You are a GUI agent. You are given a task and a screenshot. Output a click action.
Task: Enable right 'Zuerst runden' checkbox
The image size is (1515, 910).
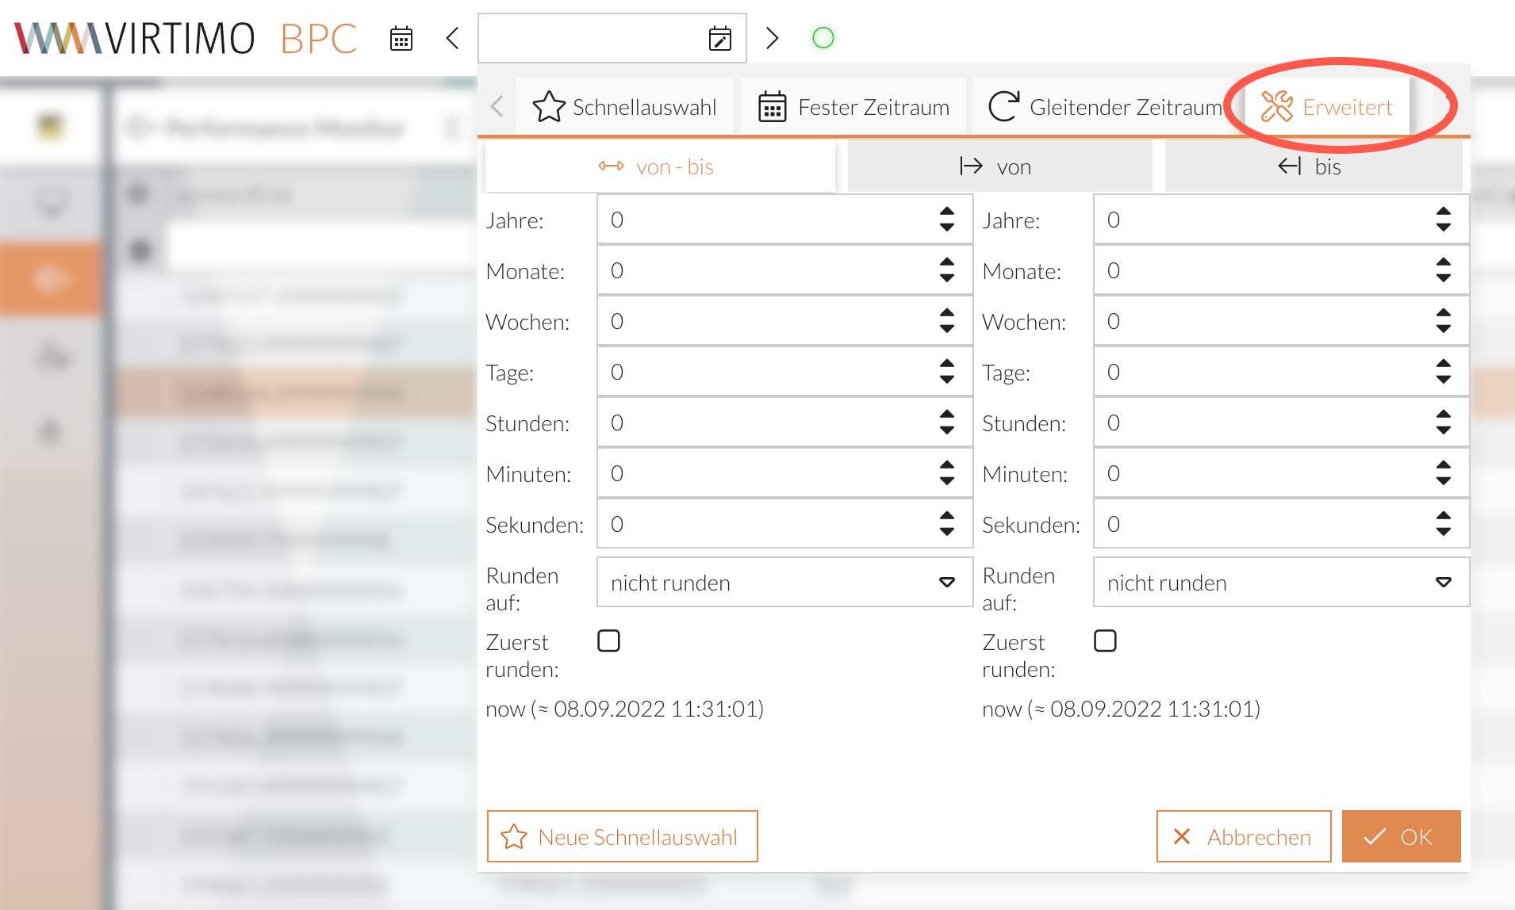click(1105, 640)
